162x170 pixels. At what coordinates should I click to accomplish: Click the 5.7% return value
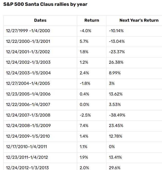84,41
